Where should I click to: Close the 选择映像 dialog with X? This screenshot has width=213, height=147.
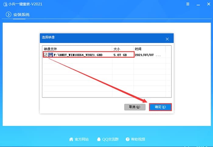pyautogui.click(x=167, y=39)
